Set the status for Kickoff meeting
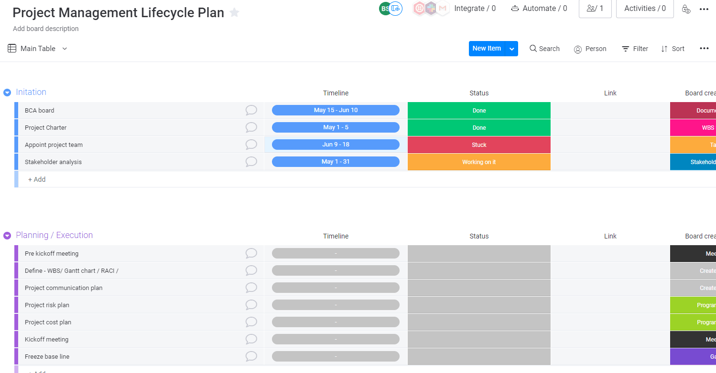The height and width of the screenshot is (373, 716). pyautogui.click(x=479, y=339)
